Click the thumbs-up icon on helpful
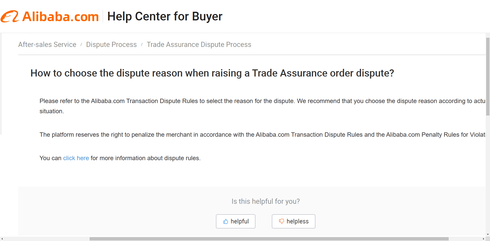 coord(226,221)
